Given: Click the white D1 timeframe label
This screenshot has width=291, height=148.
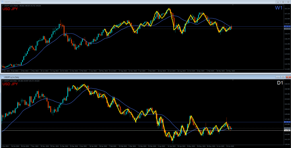Looking at the screenshot, I should (280, 83).
